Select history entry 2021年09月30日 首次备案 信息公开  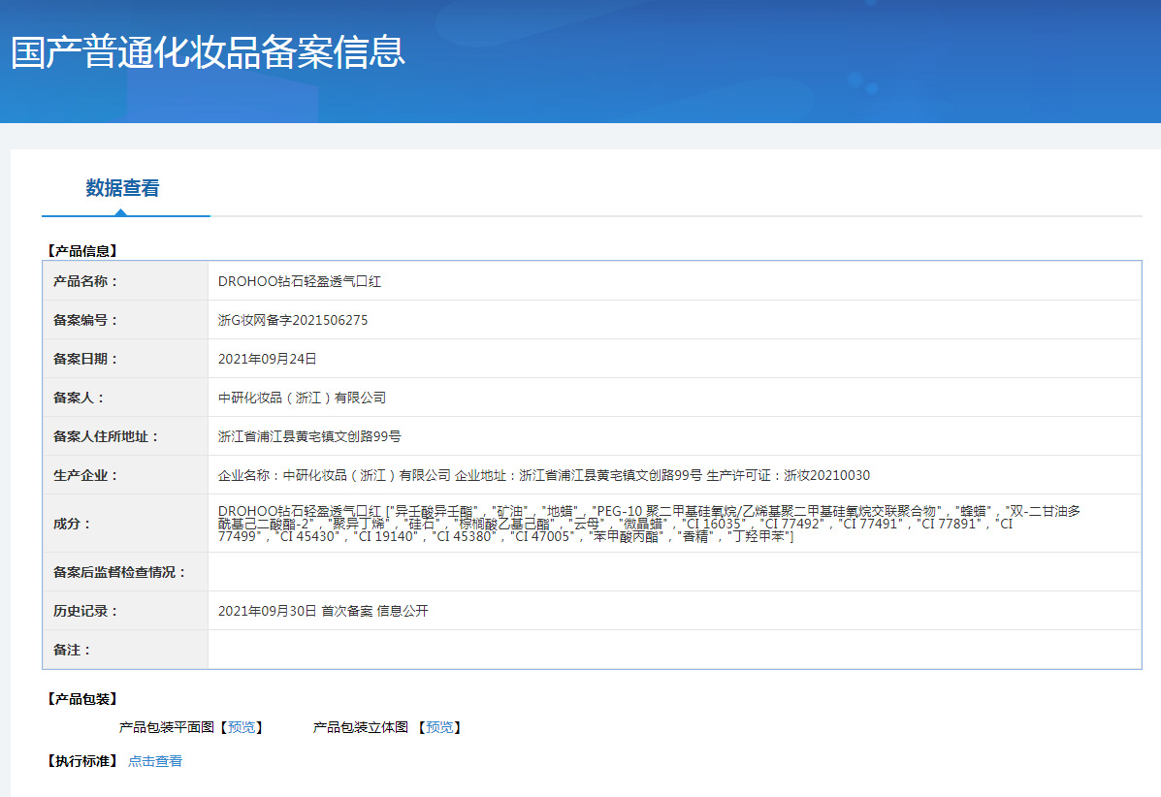323,611
